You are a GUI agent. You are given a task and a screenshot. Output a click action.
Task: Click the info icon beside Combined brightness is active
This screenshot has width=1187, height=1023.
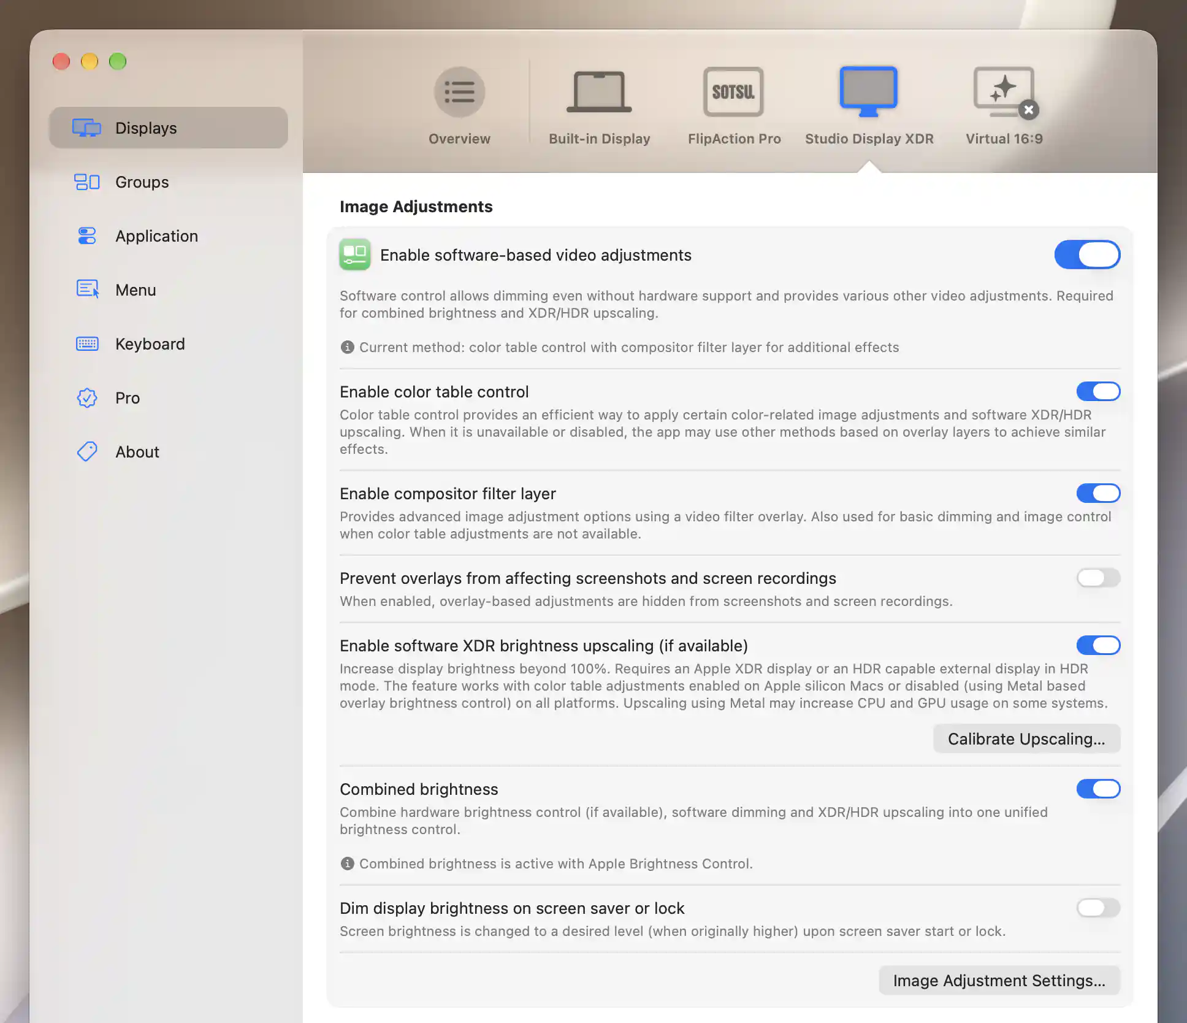(x=347, y=864)
